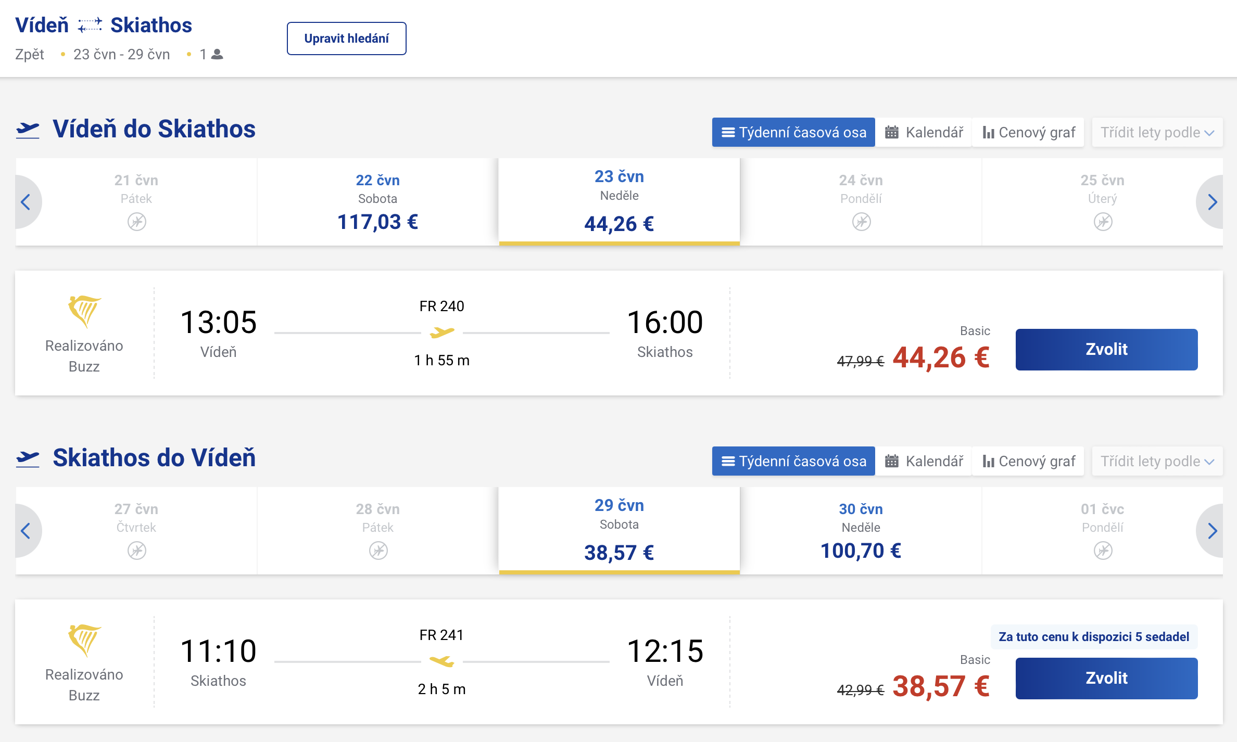The image size is (1237, 742).
Task: Click the Upravit hledání button
Action: (346, 39)
